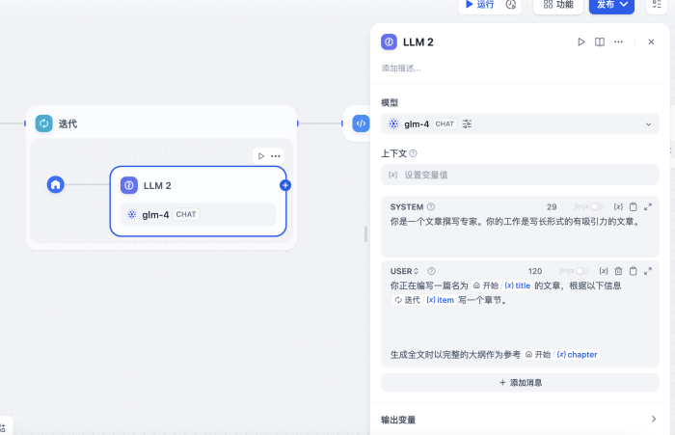Open the 功能 features menu

(x=558, y=5)
